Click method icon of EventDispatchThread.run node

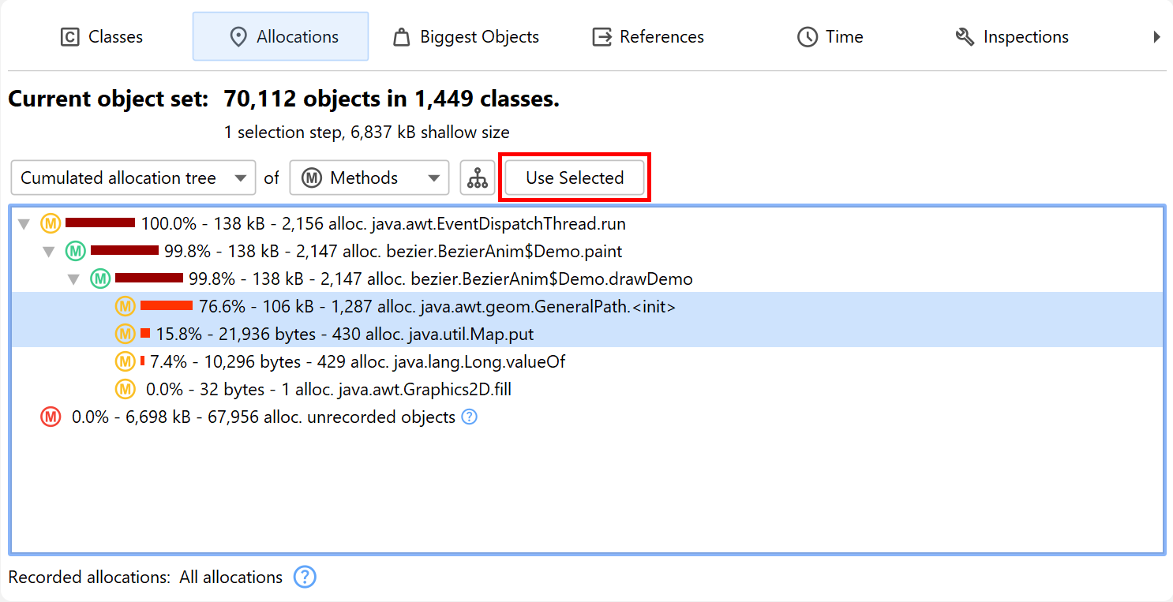[51, 224]
